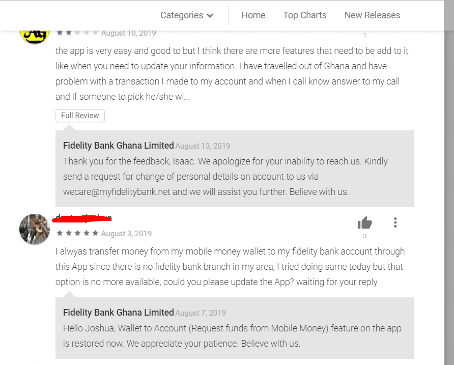
Task: Click the redacted reviewer name above five stars
Action: [83, 219]
